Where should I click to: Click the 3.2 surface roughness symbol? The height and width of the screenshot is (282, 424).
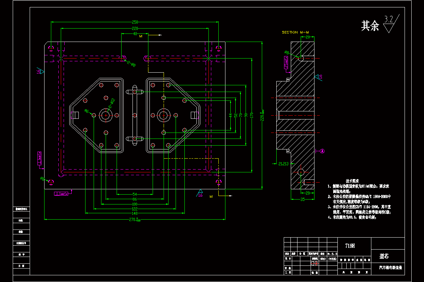coord(392,24)
